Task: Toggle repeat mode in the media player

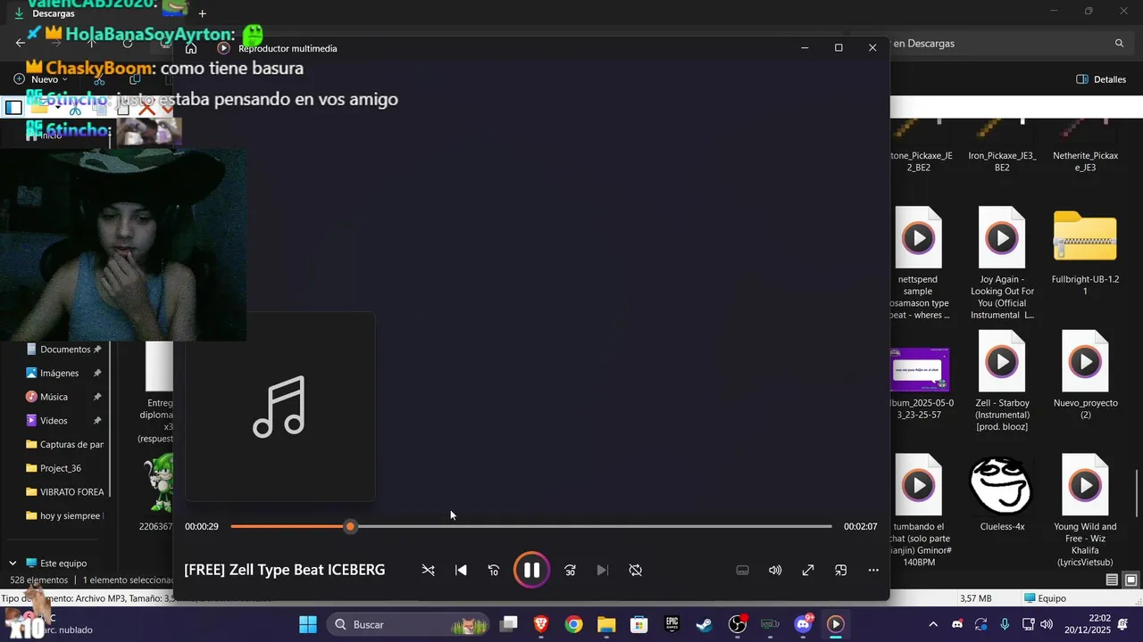Action: pyautogui.click(x=636, y=570)
